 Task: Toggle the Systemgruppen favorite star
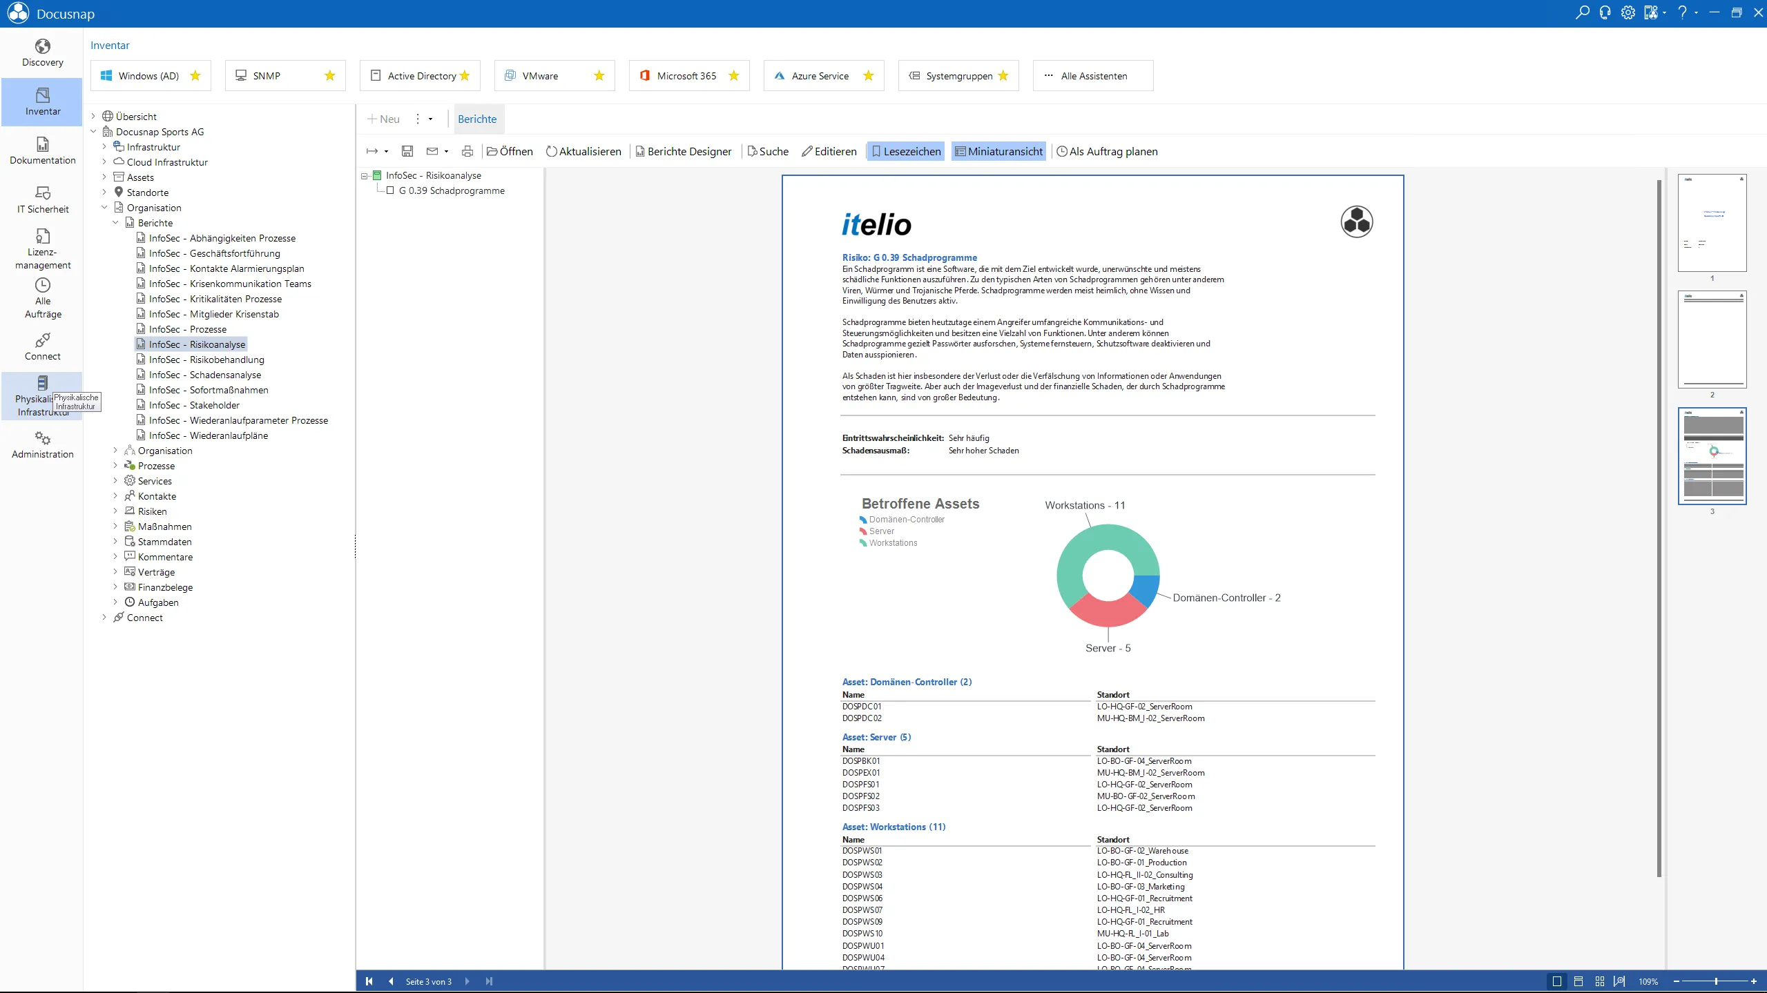[1003, 76]
